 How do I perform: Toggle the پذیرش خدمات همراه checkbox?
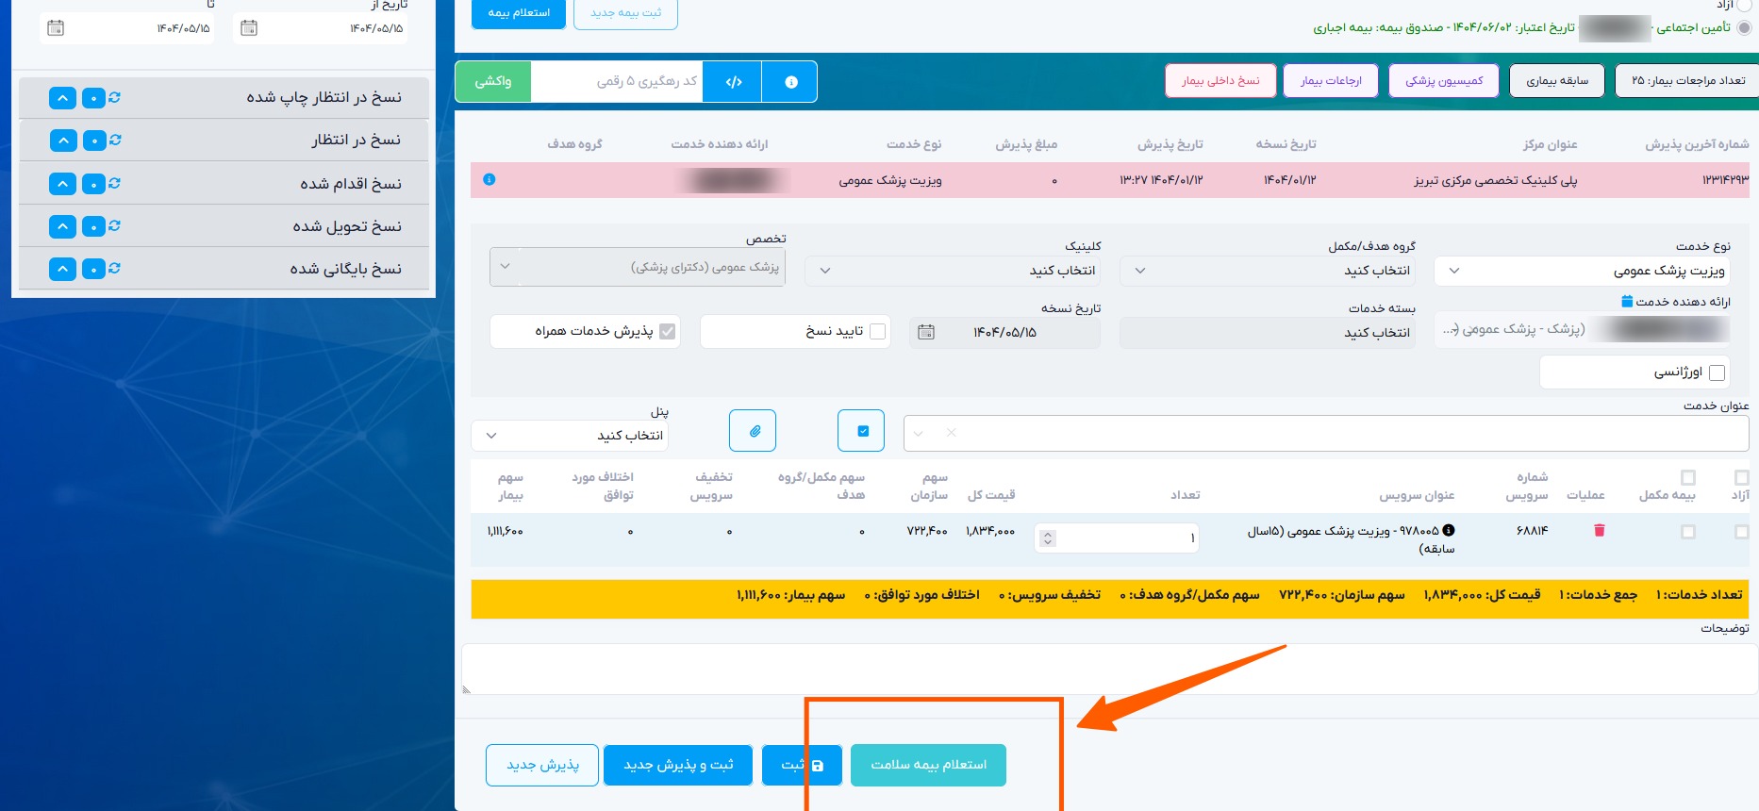tap(668, 331)
